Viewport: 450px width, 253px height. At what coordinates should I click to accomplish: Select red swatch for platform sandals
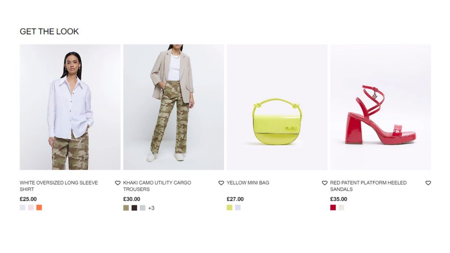(x=333, y=208)
